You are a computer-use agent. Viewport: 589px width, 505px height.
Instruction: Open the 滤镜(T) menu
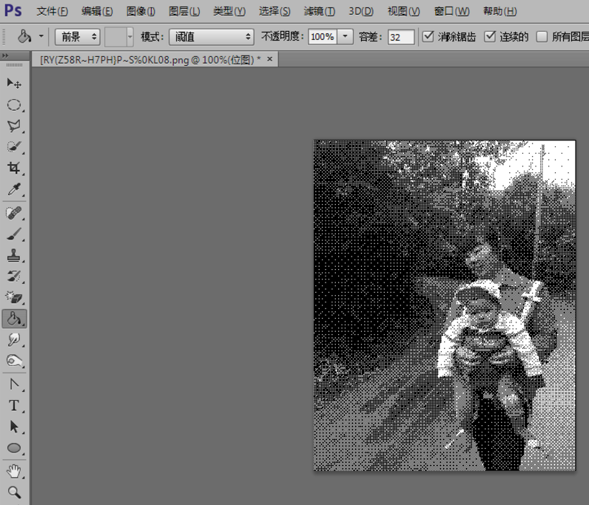coord(320,11)
